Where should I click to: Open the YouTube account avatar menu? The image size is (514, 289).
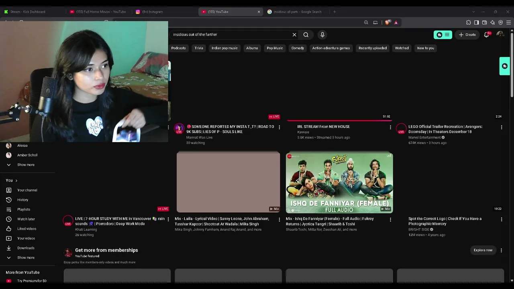tap(500, 35)
